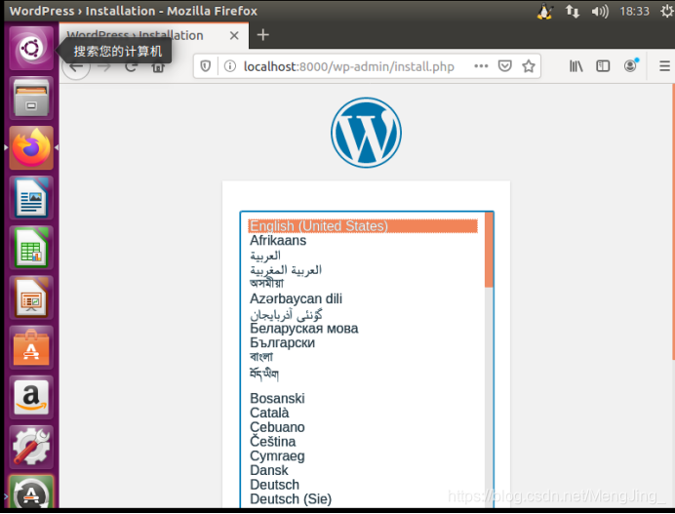Open Firefox hamburger menu
This screenshot has height=514, width=675.
[x=664, y=66]
